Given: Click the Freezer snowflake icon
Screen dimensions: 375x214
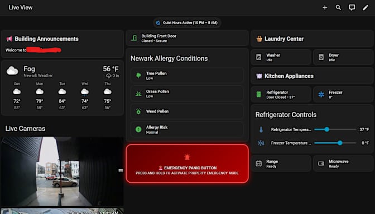Looking at the screenshot, I should click(x=321, y=94).
